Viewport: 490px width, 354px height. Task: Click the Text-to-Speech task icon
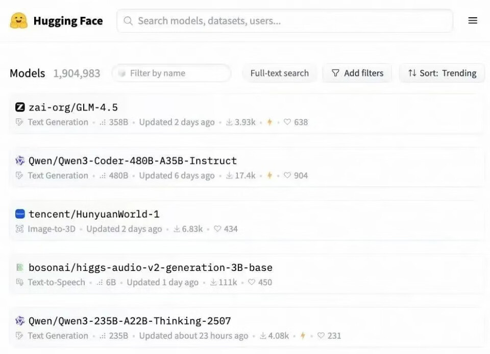point(20,283)
